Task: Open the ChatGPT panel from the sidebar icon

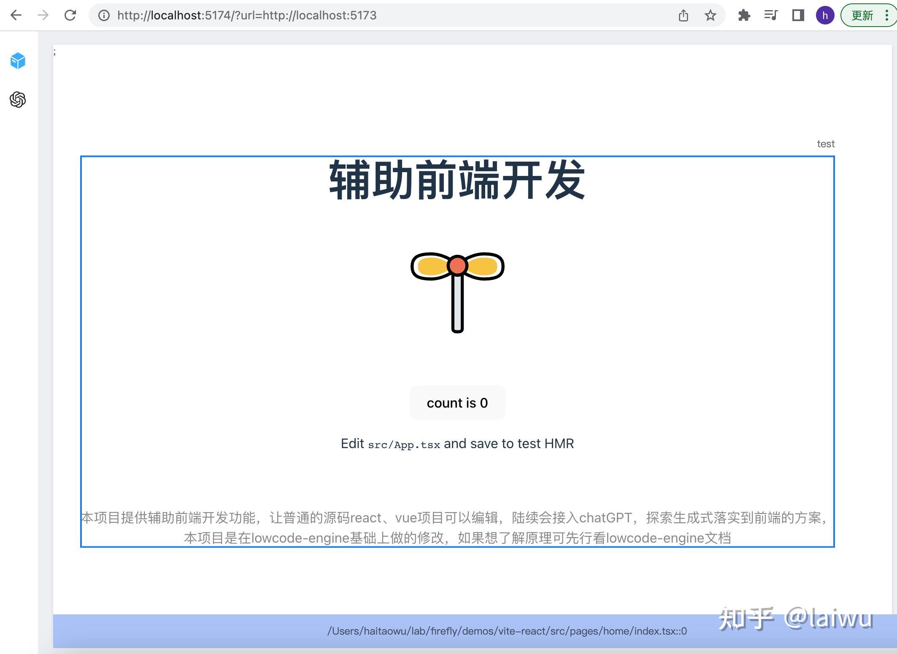Action: 18,100
